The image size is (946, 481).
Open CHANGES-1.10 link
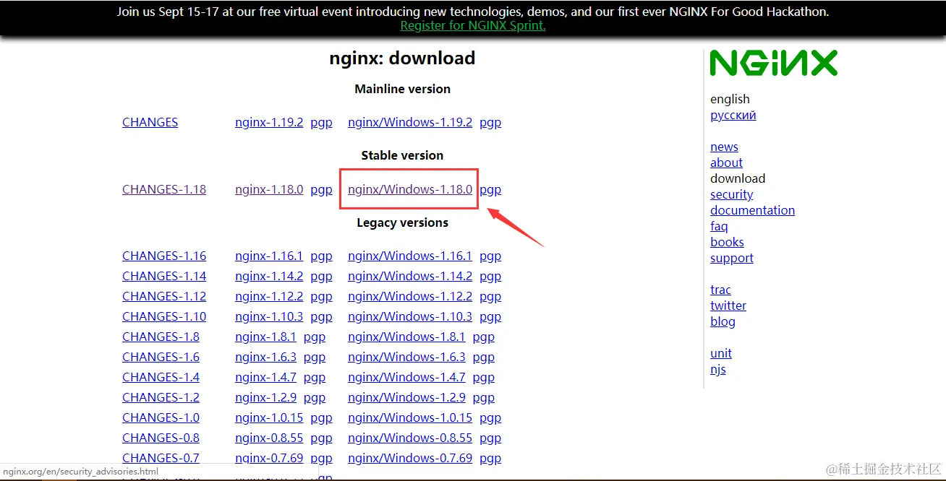(x=164, y=316)
